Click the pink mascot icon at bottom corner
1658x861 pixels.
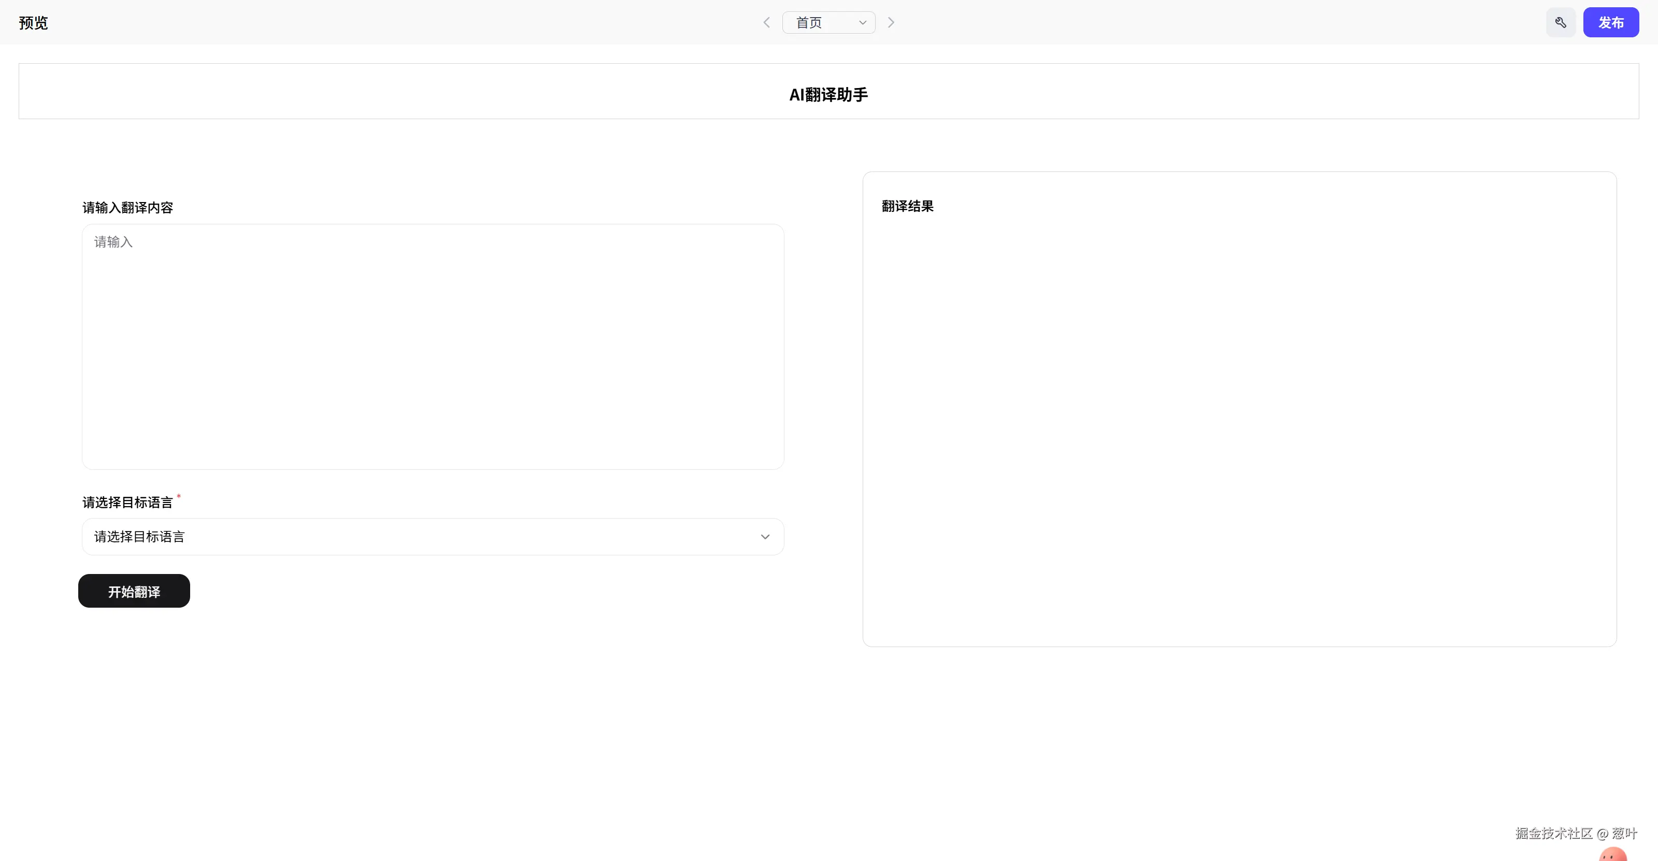pos(1613,855)
